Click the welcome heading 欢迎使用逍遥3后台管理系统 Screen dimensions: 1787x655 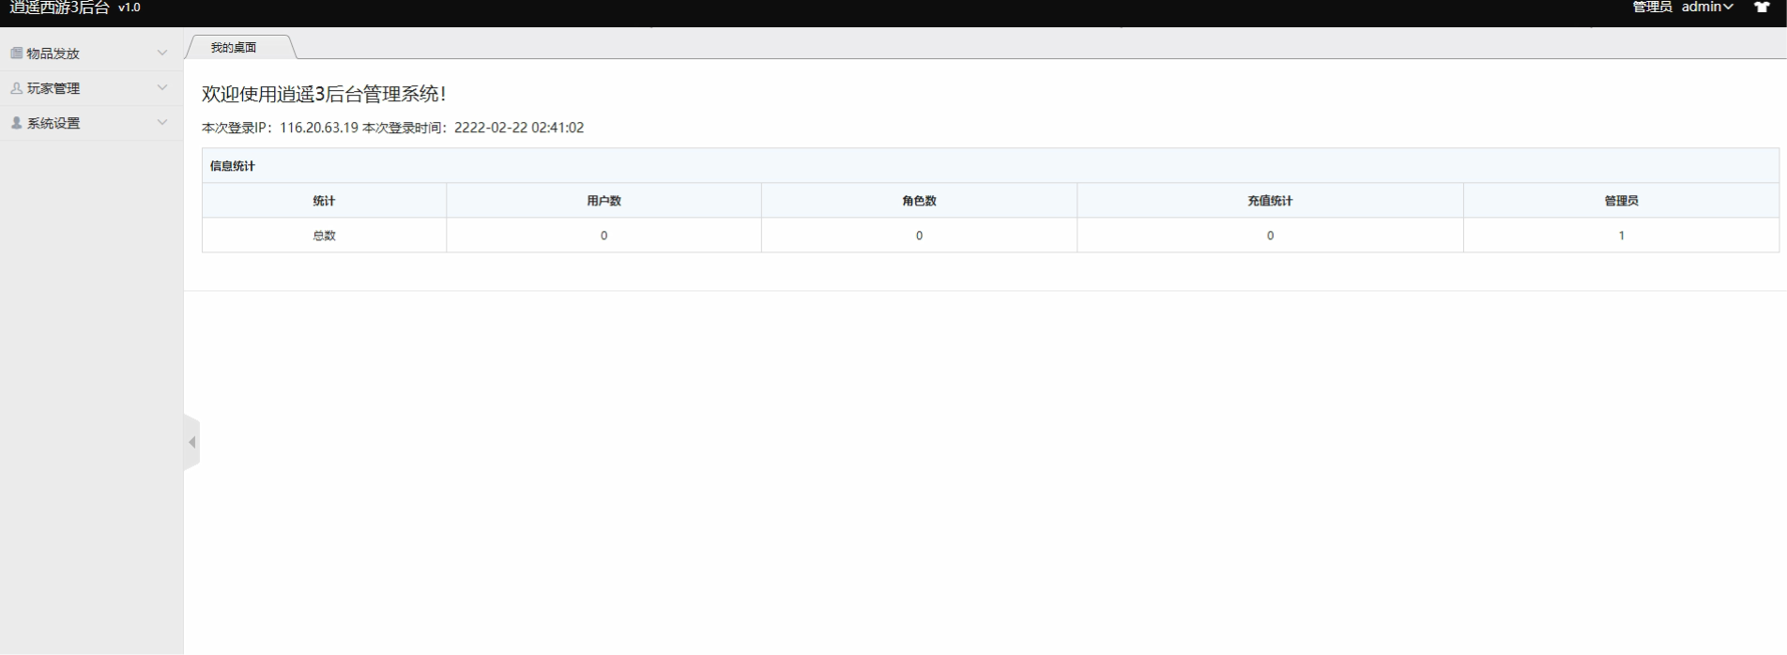324,94
